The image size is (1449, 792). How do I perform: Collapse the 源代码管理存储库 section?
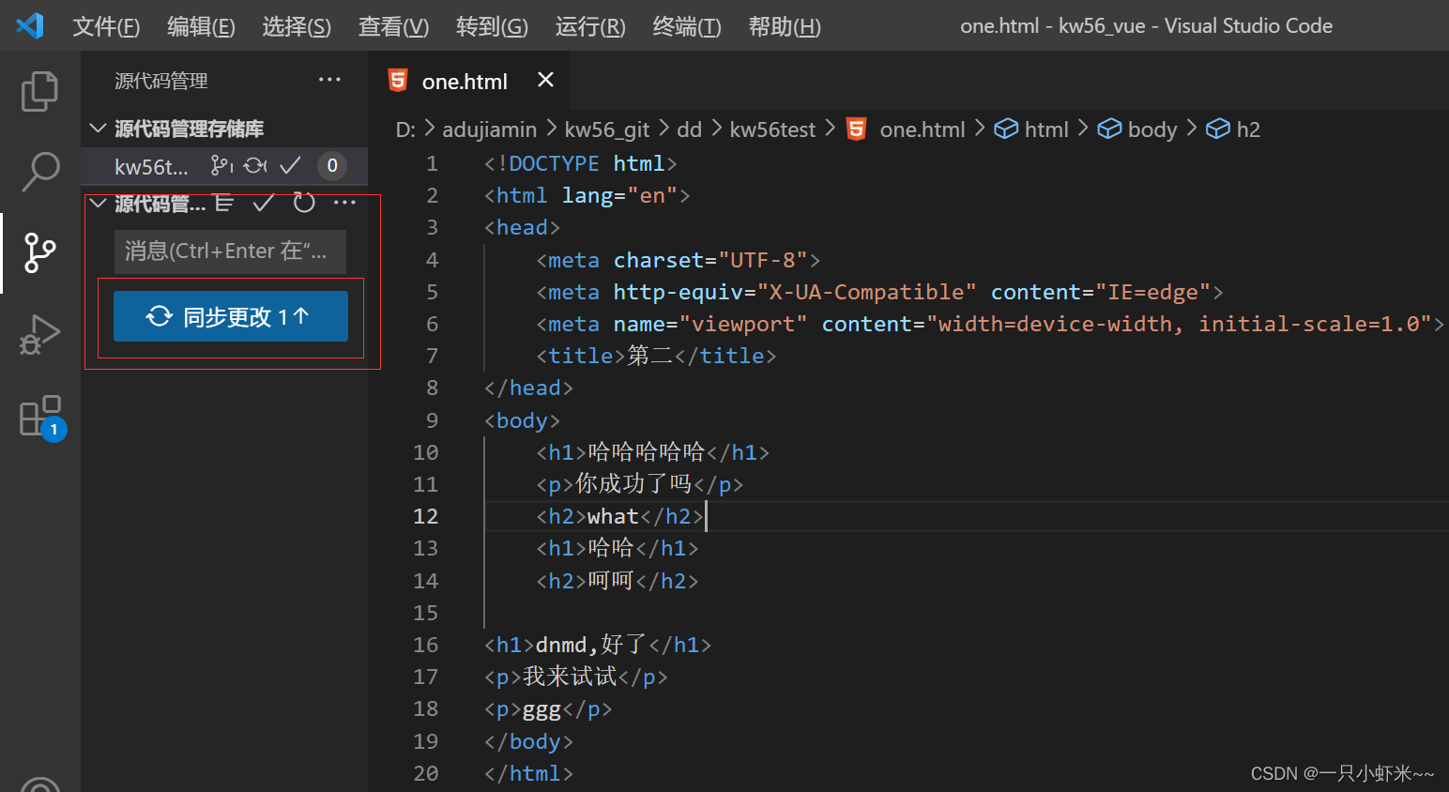pyautogui.click(x=98, y=129)
